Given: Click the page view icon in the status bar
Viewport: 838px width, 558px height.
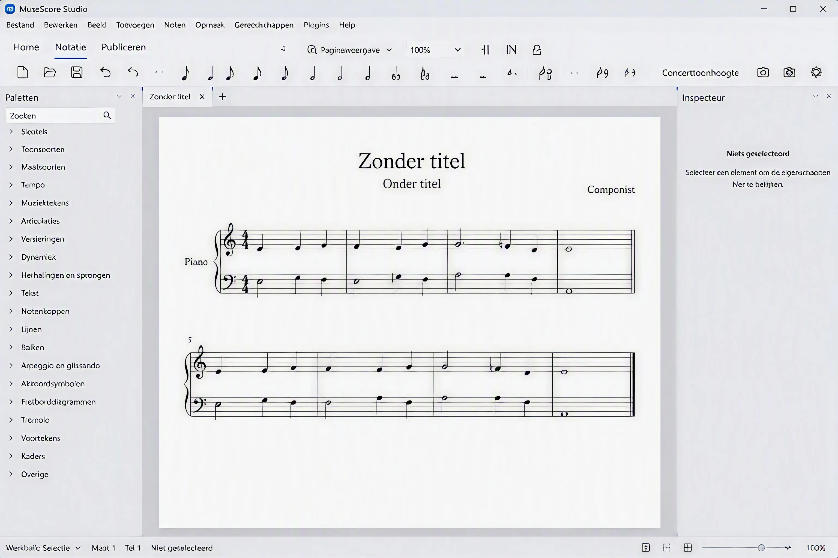Looking at the screenshot, I should pyautogui.click(x=646, y=548).
